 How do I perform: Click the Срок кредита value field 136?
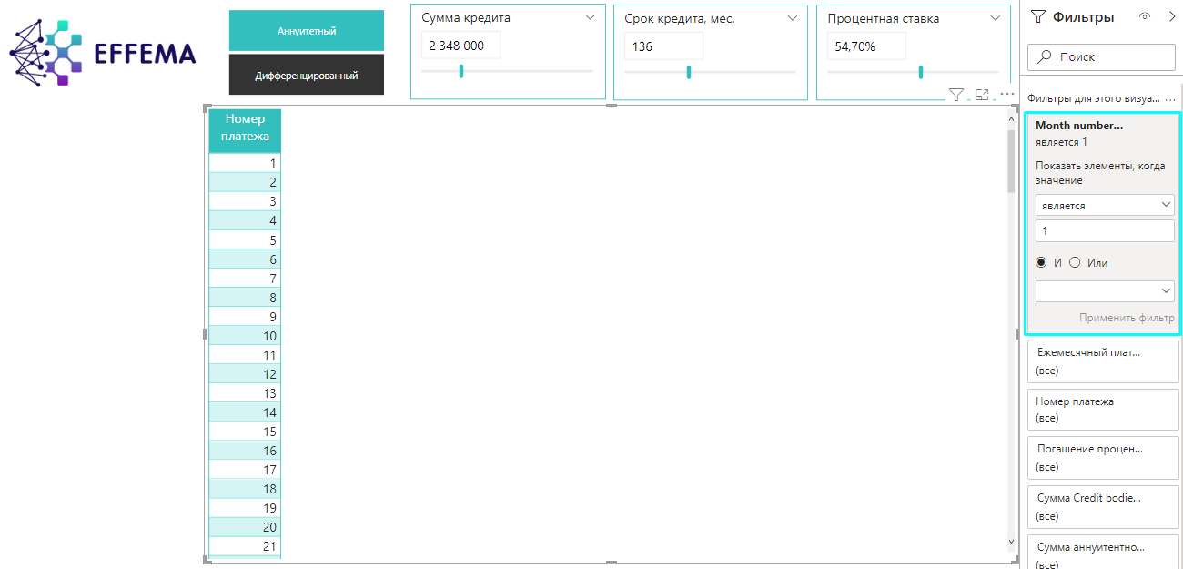tap(663, 46)
